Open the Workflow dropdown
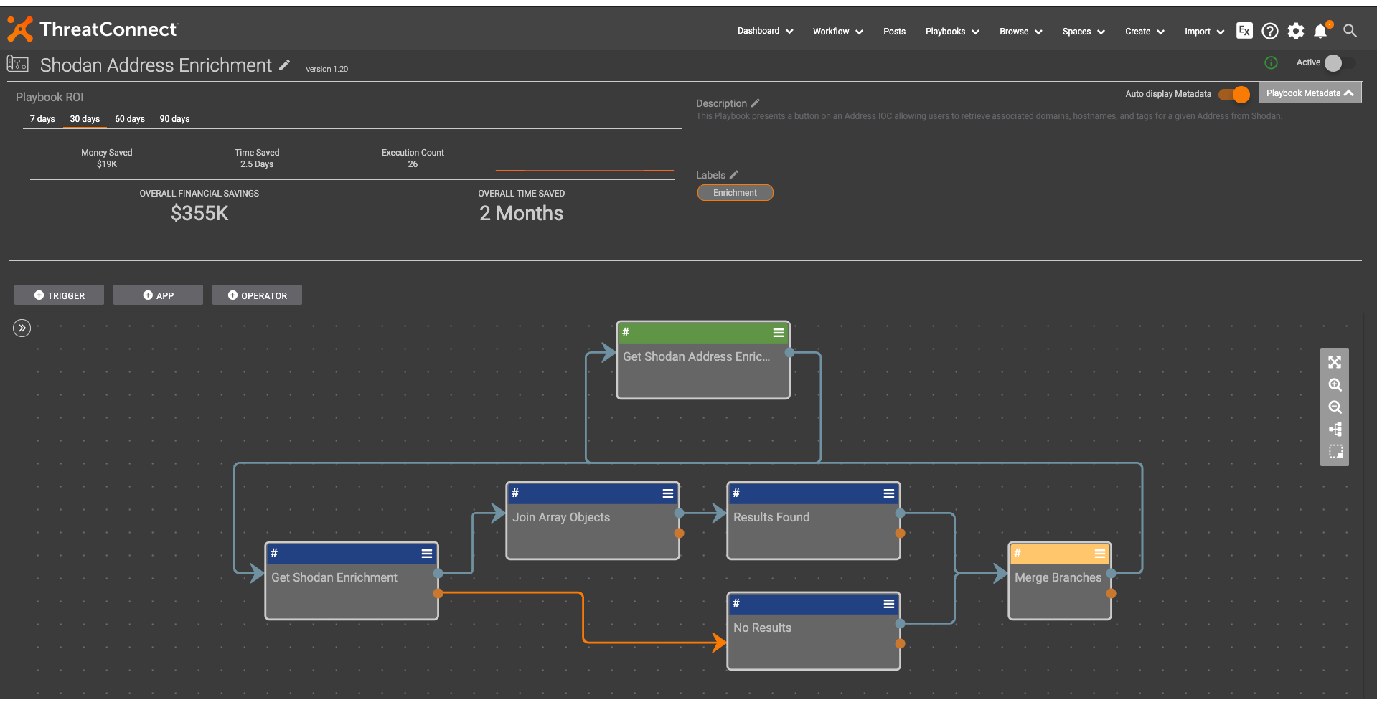The image size is (1377, 710). 837,32
